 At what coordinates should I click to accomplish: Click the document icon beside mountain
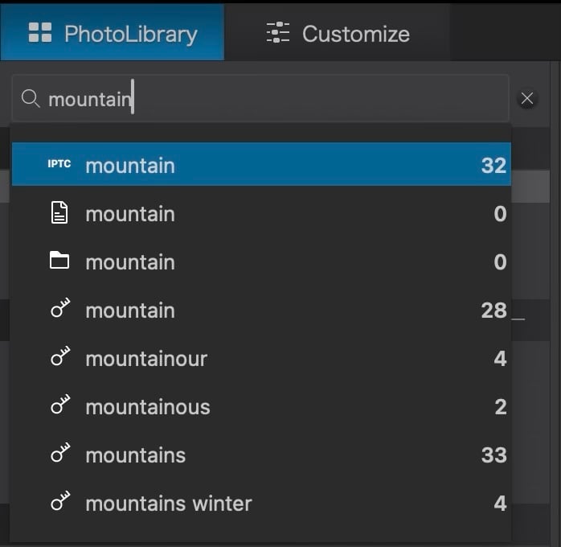click(x=59, y=213)
